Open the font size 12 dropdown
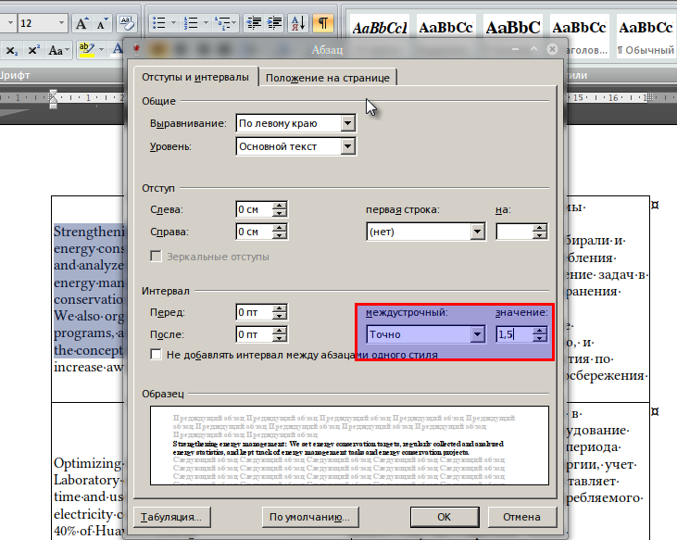The height and width of the screenshot is (540, 677). [61, 23]
